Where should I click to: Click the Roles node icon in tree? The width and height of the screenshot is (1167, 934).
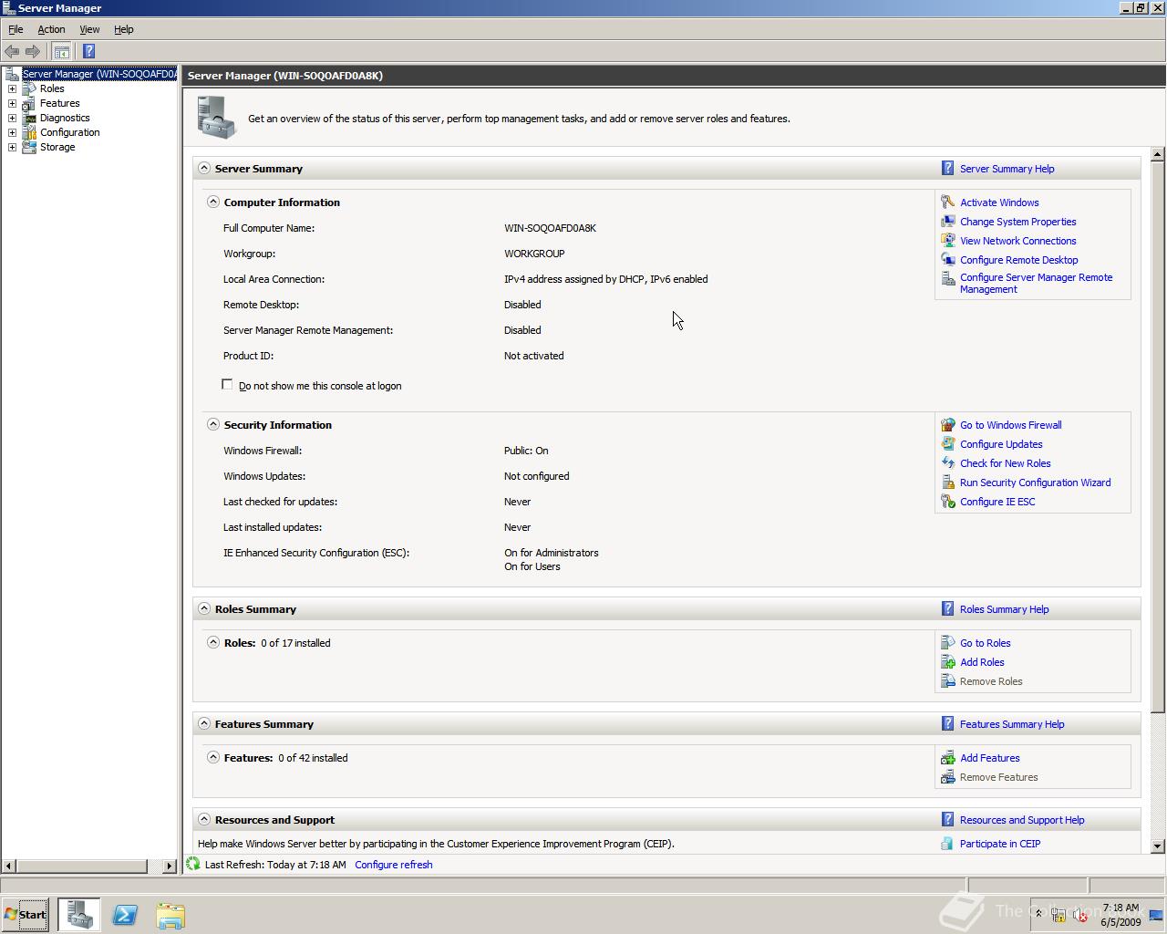click(x=29, y=88)
